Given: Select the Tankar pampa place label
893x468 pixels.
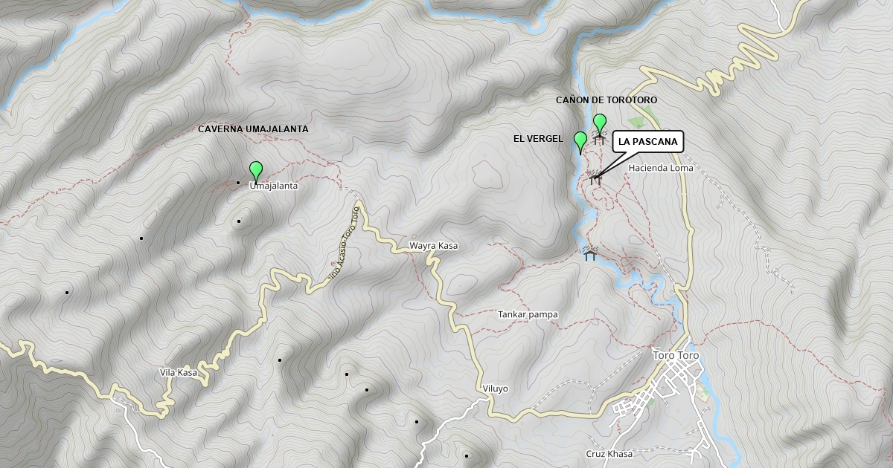Looking at the screenshot, I should click(528, 314).
